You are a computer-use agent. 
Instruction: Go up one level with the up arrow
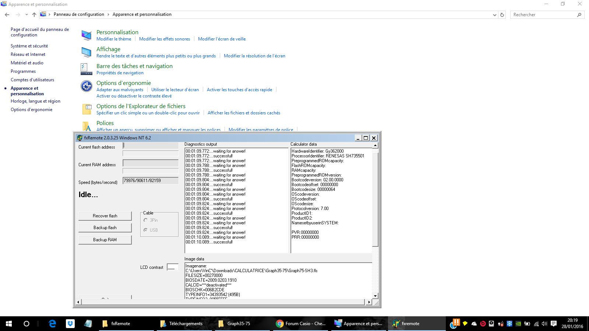click(x=34, y=15)
